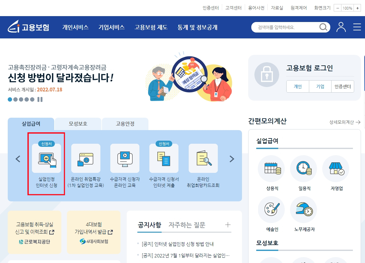365x263 pixels.
Task: Show next service icons with right arrow
Action: tap(232, 159)
